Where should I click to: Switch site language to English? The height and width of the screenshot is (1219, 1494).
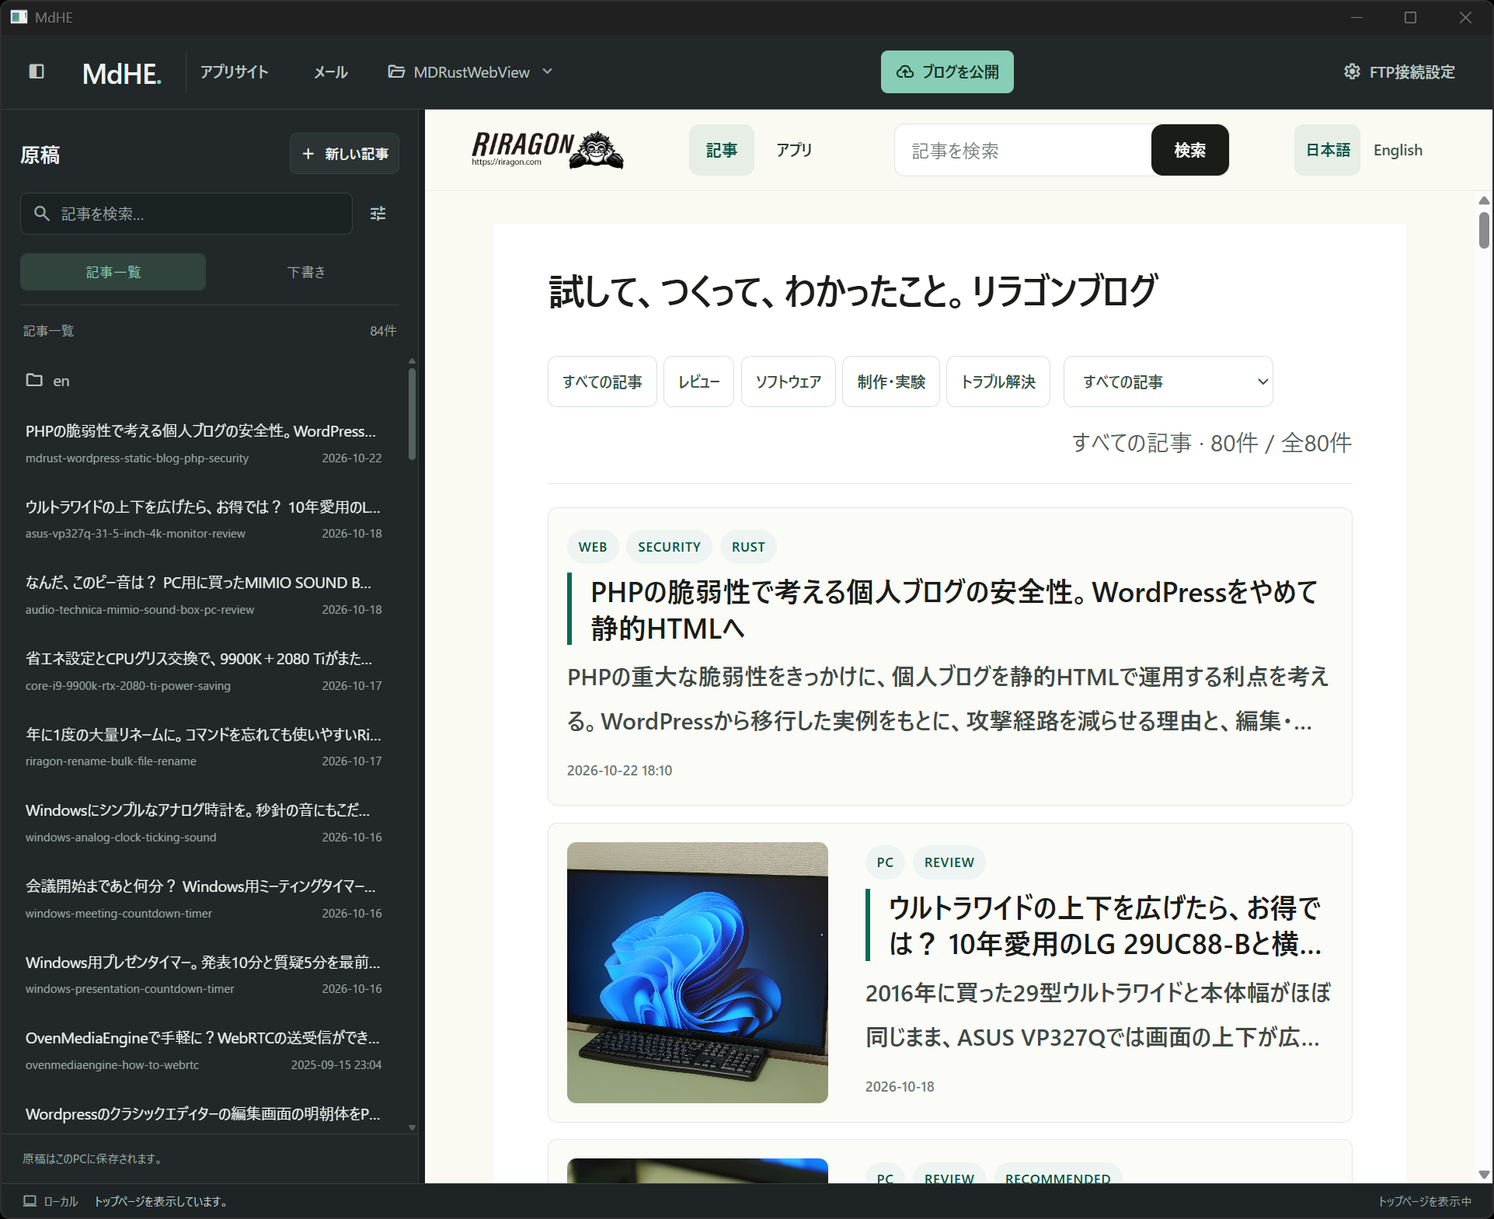tap(1398, 150)
